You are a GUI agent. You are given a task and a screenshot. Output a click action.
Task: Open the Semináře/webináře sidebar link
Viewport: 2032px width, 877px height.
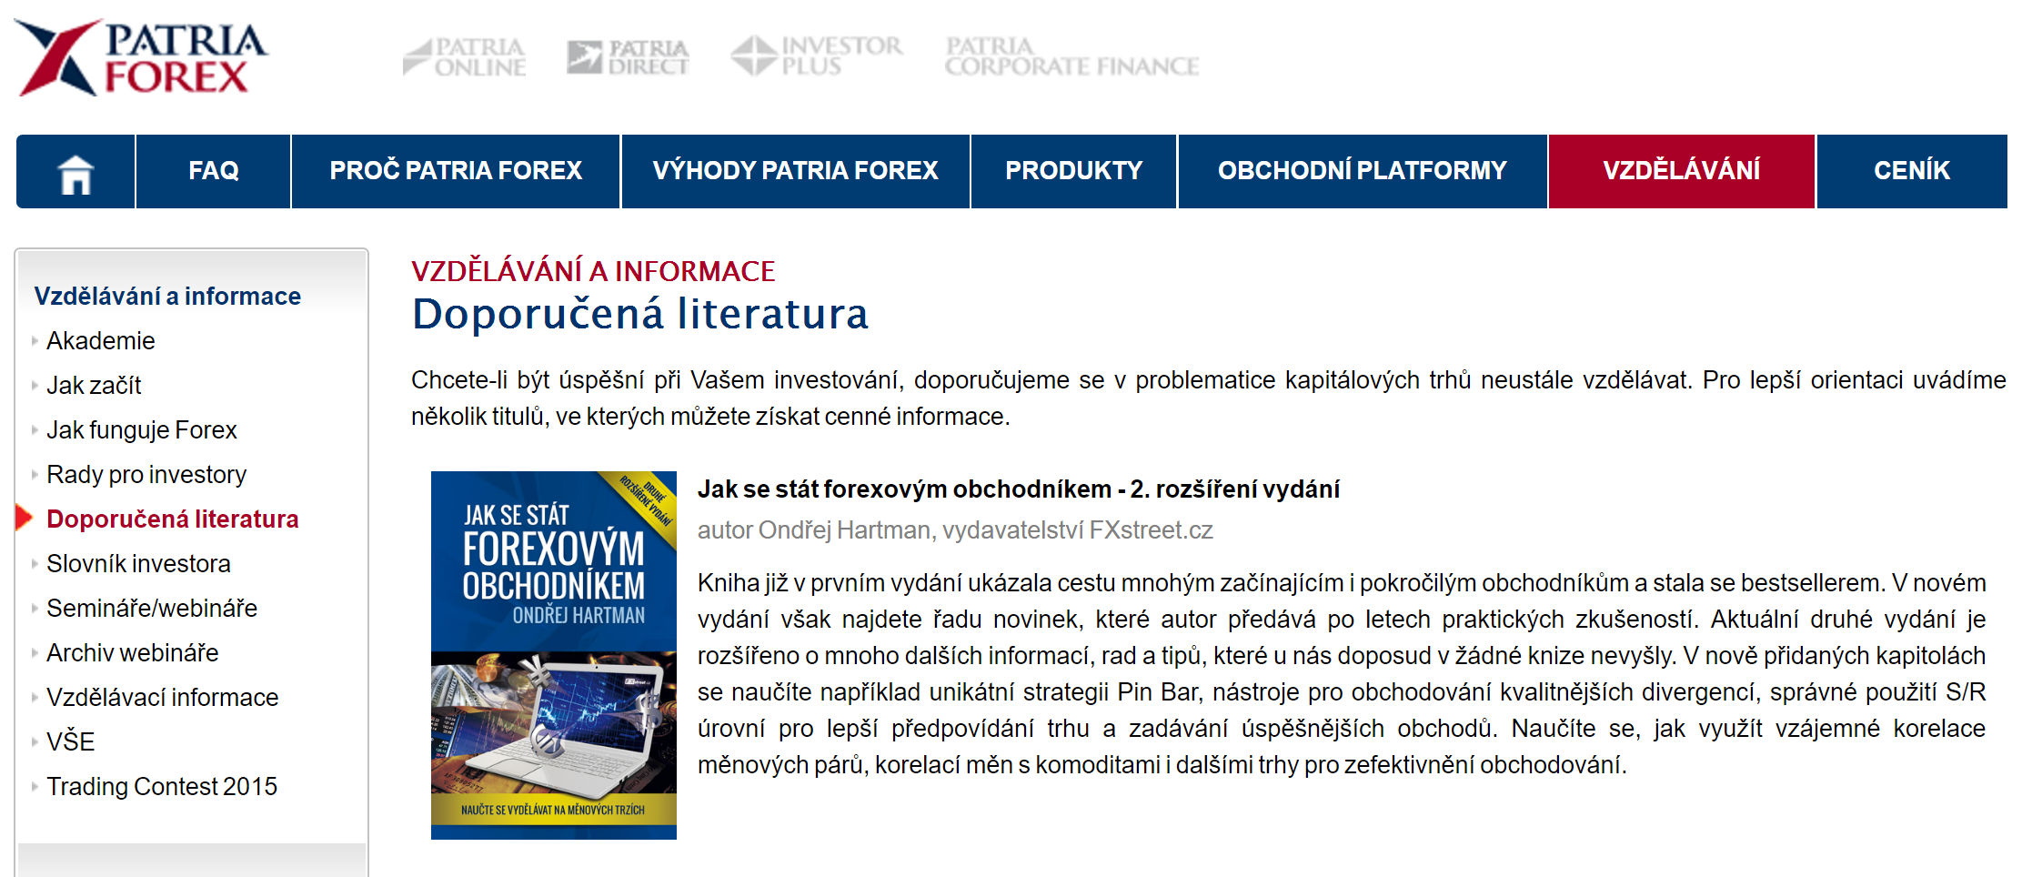152,609
